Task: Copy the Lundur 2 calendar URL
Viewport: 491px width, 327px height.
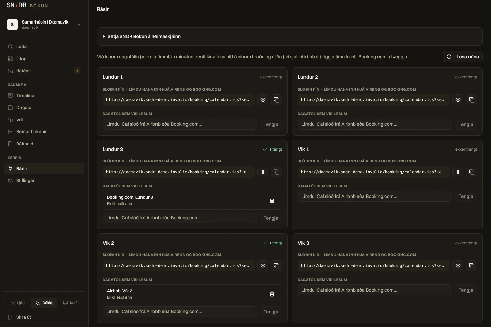Action: 472,100
